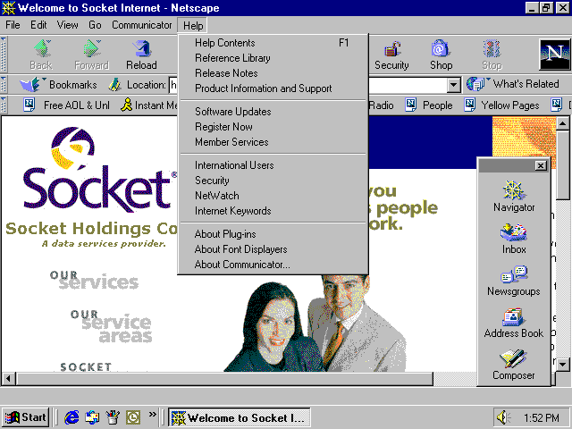Choose Security in the Help menu
The height and width of the screenshot is (429, 572).
273,181
